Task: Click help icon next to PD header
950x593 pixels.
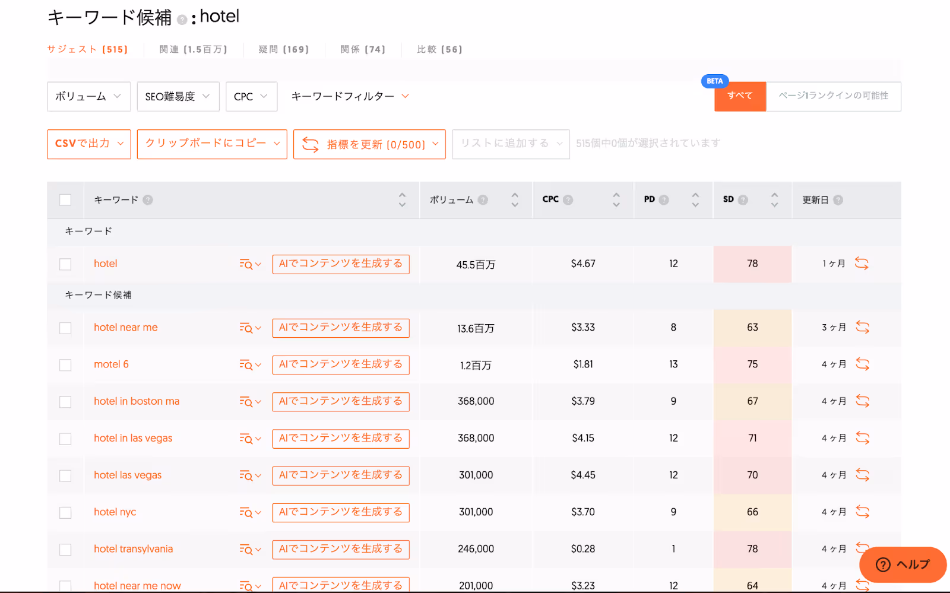Action: [664, 200]
